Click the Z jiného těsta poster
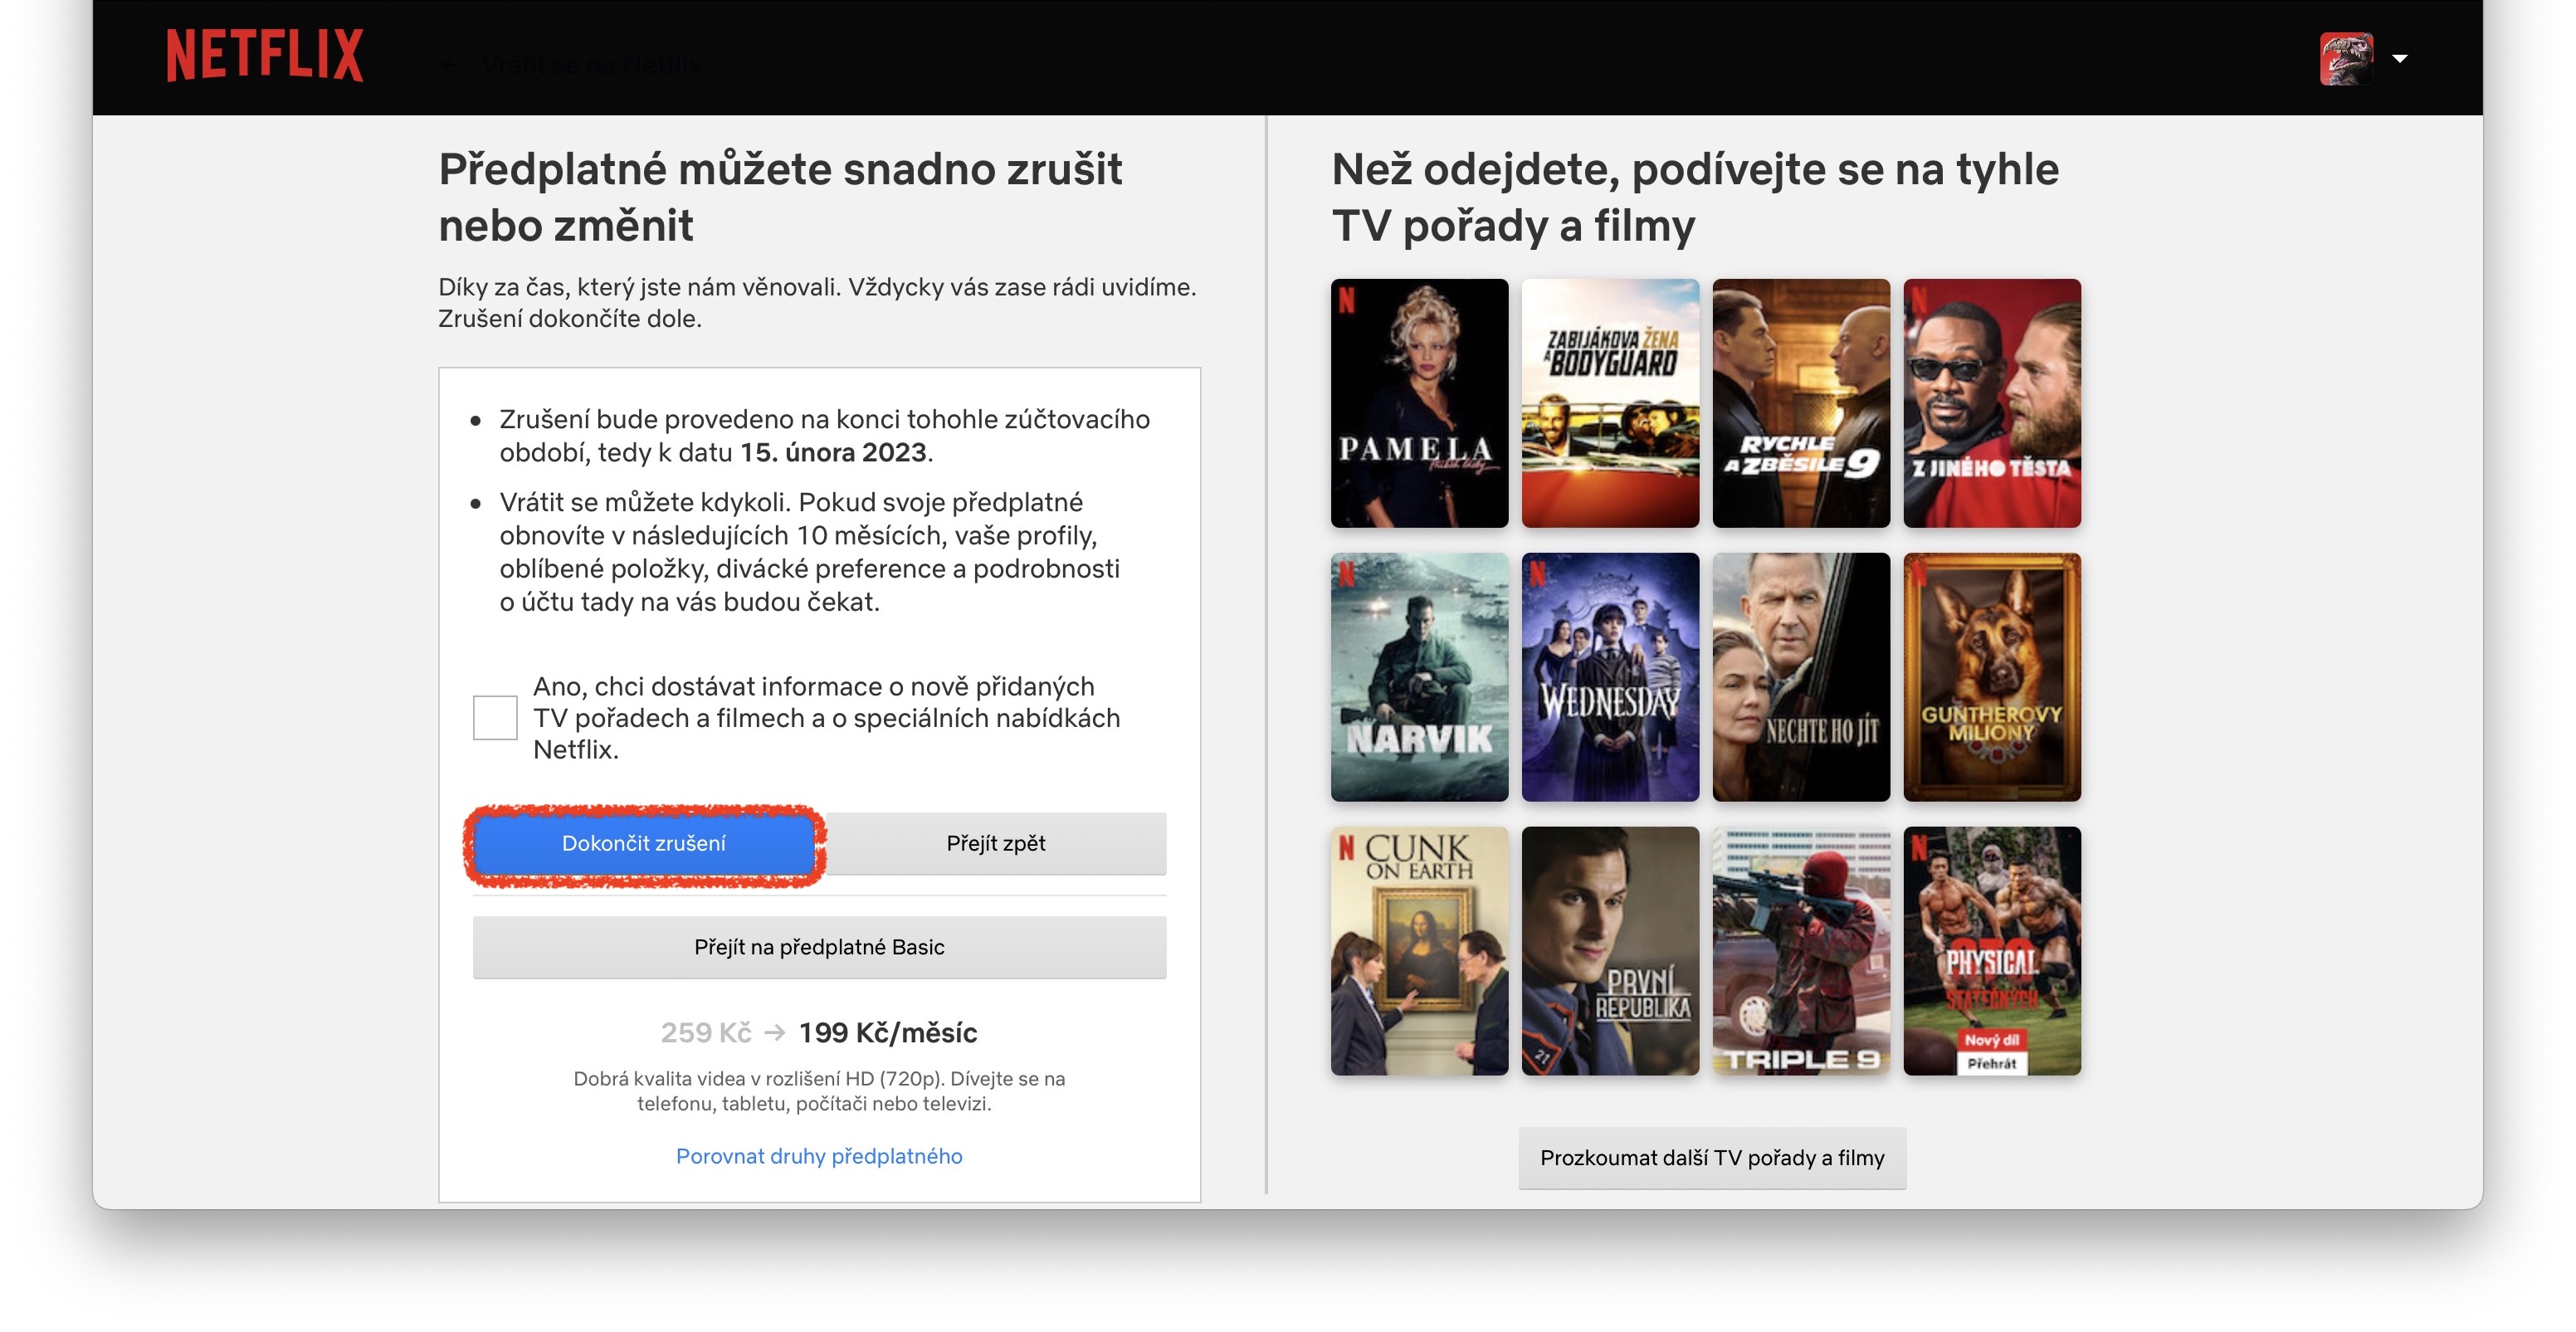Image resolution: width=2576 pixels, height=1332 pixels. [x=1992, y=403]
